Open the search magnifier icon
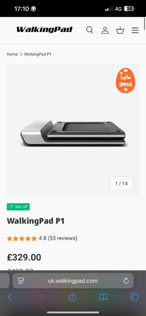 (90, 30)
